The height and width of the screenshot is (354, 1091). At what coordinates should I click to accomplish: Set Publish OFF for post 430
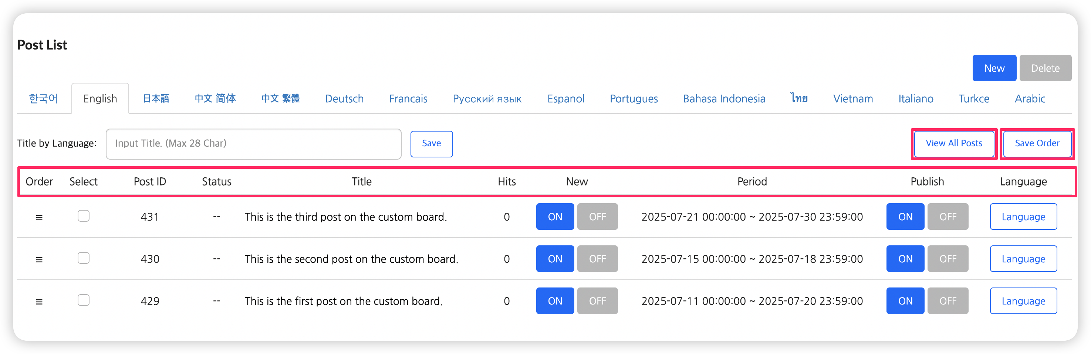tap(948, 259)
